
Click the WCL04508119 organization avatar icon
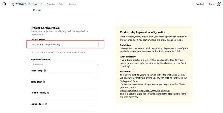pos(13,4)
